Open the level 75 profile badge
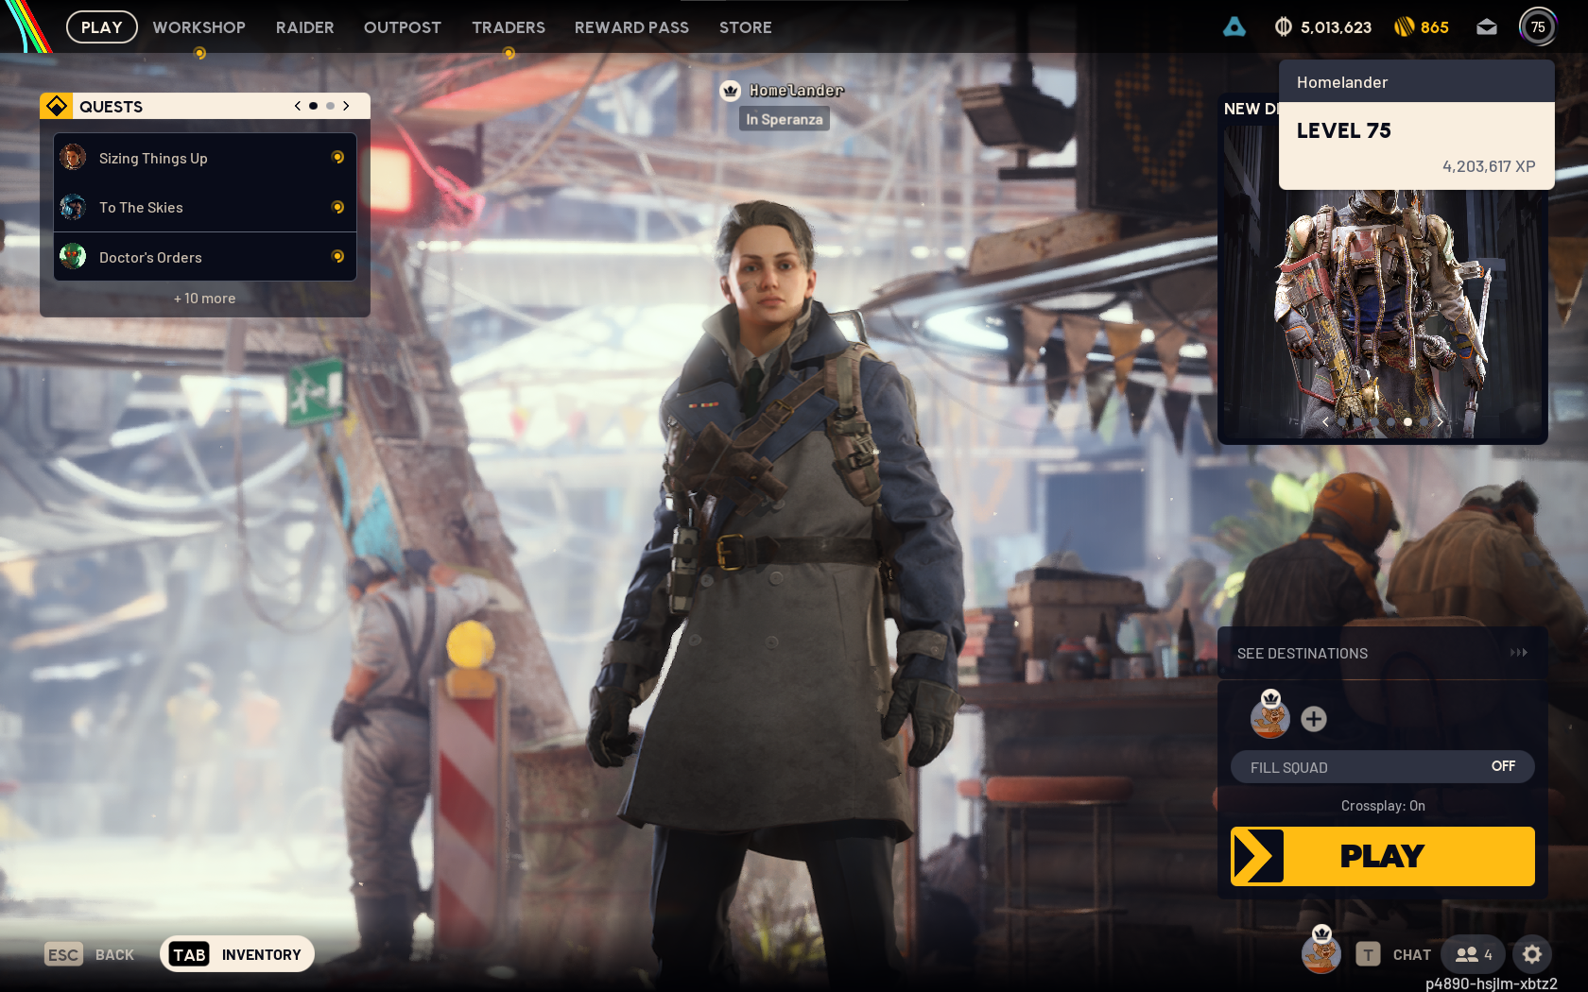 point(1538,27)
